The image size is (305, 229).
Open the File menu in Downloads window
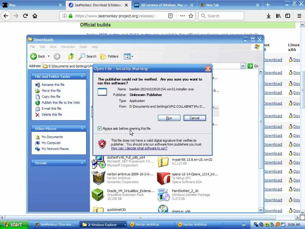(x=32, y=47)
